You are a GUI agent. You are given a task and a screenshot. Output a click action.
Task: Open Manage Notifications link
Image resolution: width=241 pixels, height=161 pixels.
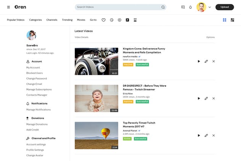39,109
